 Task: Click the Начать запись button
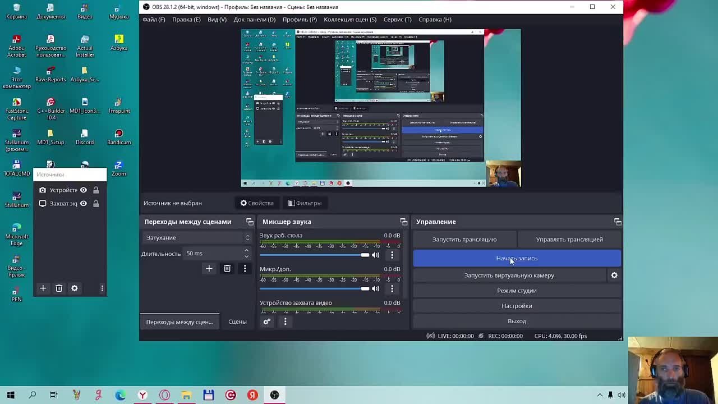517,259
